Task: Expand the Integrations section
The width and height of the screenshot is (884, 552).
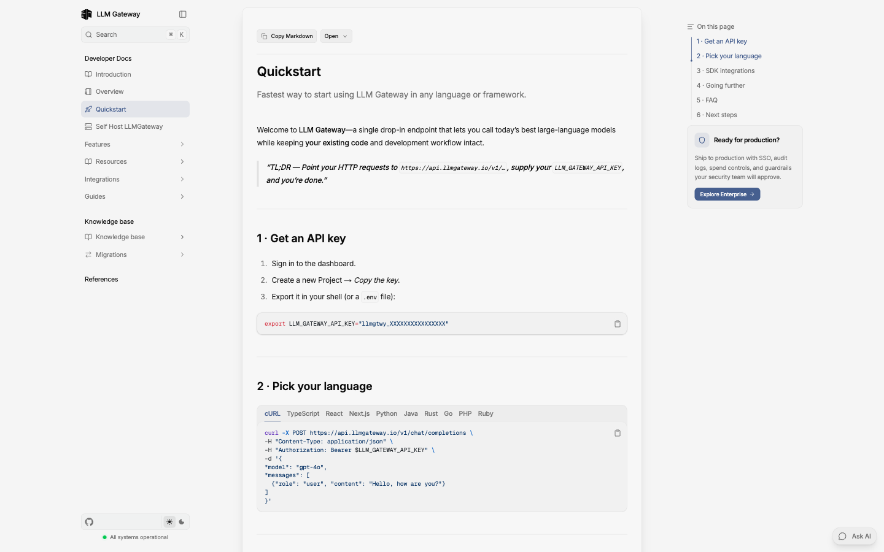Action: [135, 179]
